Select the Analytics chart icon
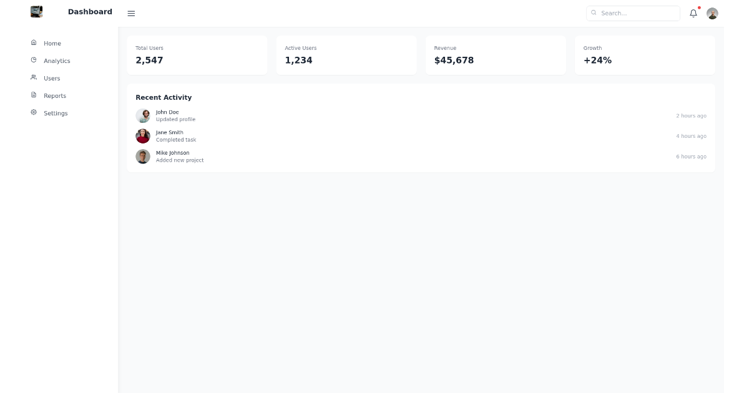The height and width of the screenshot is (393, 749). click(34, 60)
